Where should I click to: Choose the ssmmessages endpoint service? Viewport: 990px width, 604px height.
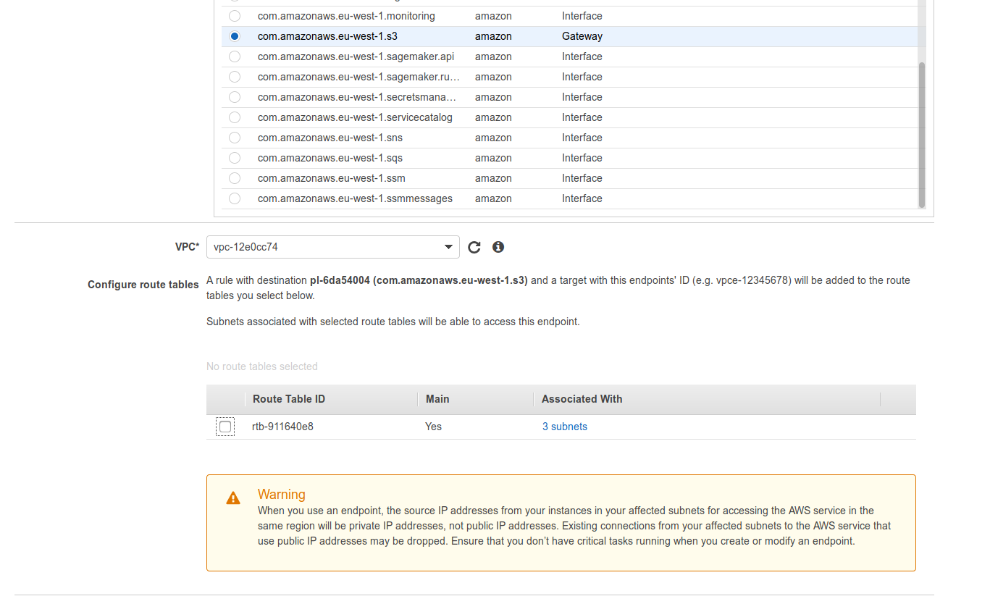pos(234,198)
